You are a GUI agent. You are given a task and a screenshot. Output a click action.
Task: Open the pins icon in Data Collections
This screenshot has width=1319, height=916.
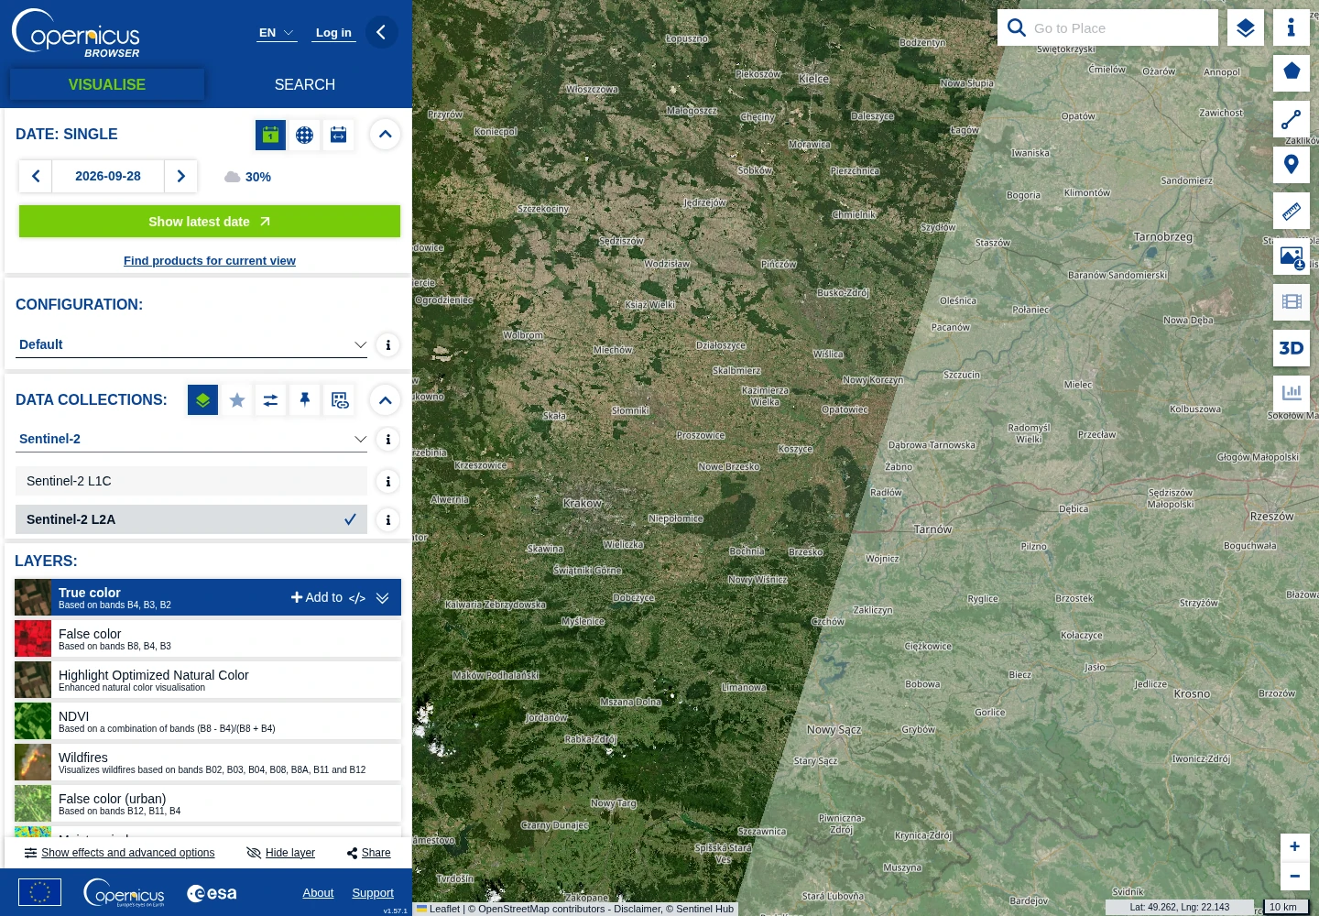click(304, 400)
